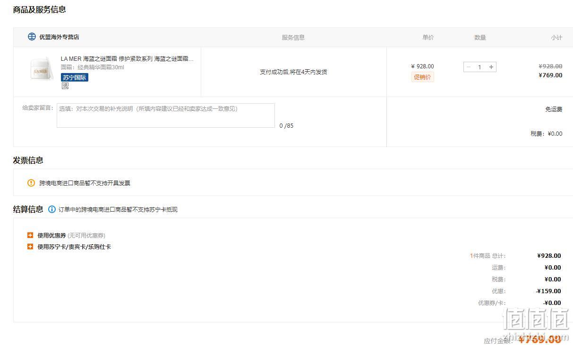The image size is (573, 345).
Task: Click the 支付成功后,将在4天内发货 service text
Action: pos(293,72)
